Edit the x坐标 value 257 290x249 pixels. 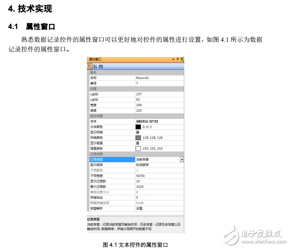pyautogui.click(x=139, y=94)
